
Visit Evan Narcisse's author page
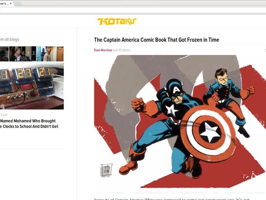103,50
